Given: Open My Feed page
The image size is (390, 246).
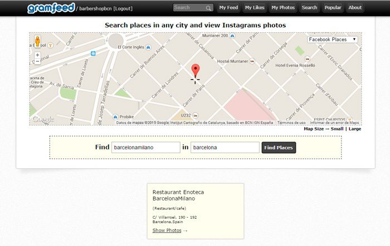Looking at the screenshot, I should coord(228,8).
